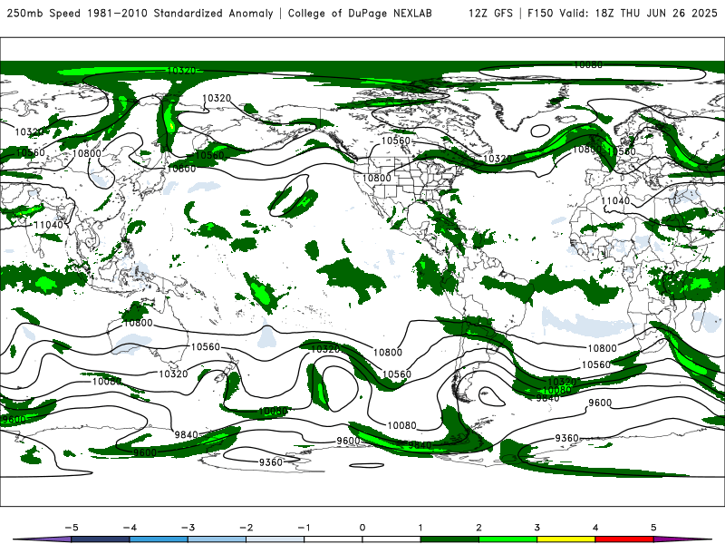The height and width of the screenshot is (544, 725).
Task: Click the navy -5 to -4 colorbar segment
Action: coord(101,539)
